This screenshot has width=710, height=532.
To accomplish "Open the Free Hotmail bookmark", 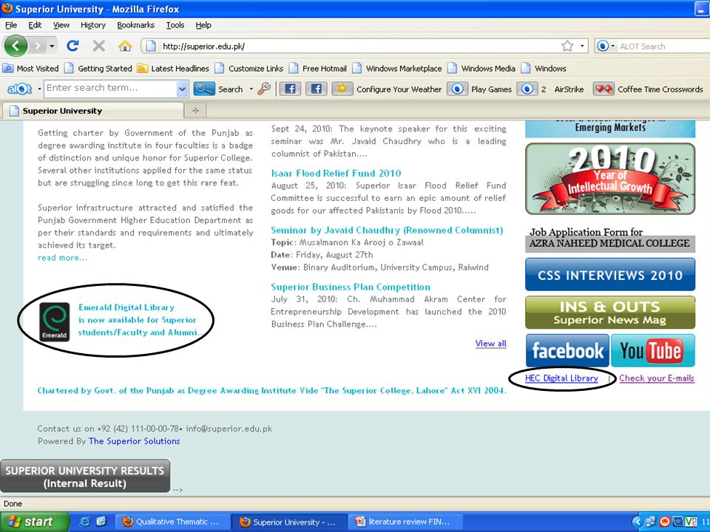I will point(318,68).
